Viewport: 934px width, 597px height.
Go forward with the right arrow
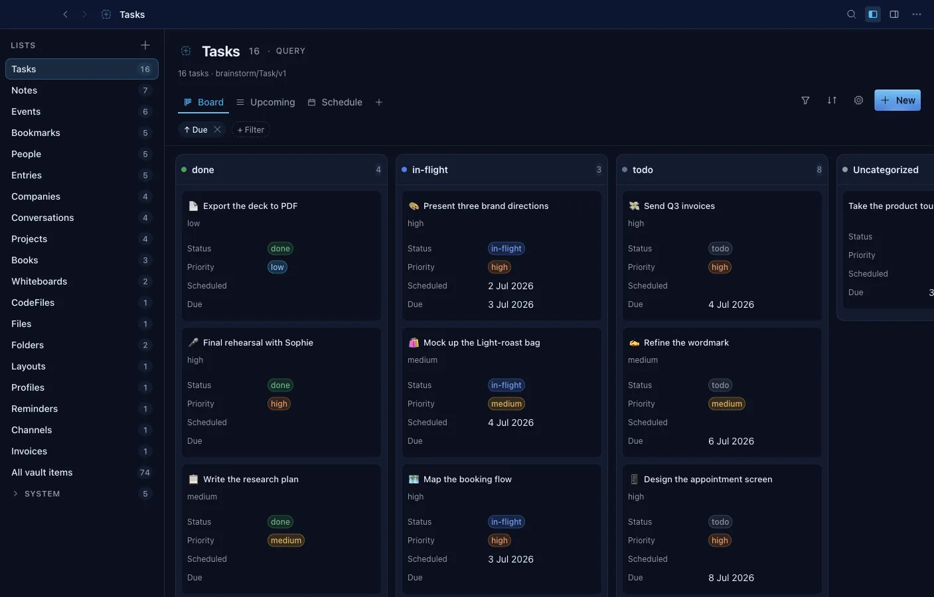coord(84,14)
